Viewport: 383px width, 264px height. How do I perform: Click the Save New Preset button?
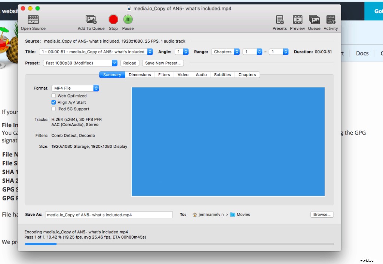click(163, 63)
